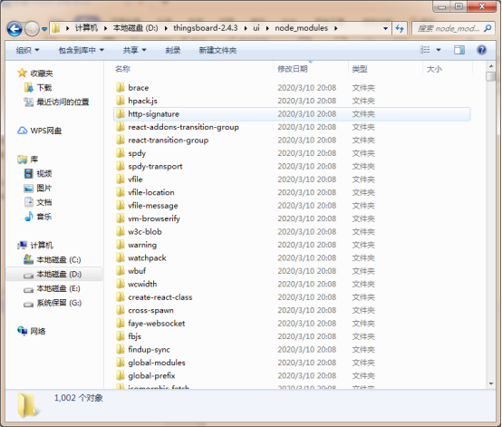Refresh the folder with refresh icon
The width and height of the screenshot is (502, 427).
pos(400,28)
